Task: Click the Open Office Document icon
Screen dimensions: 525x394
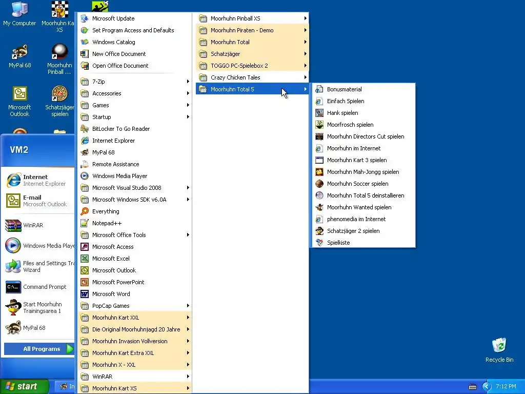Action: 85,66
